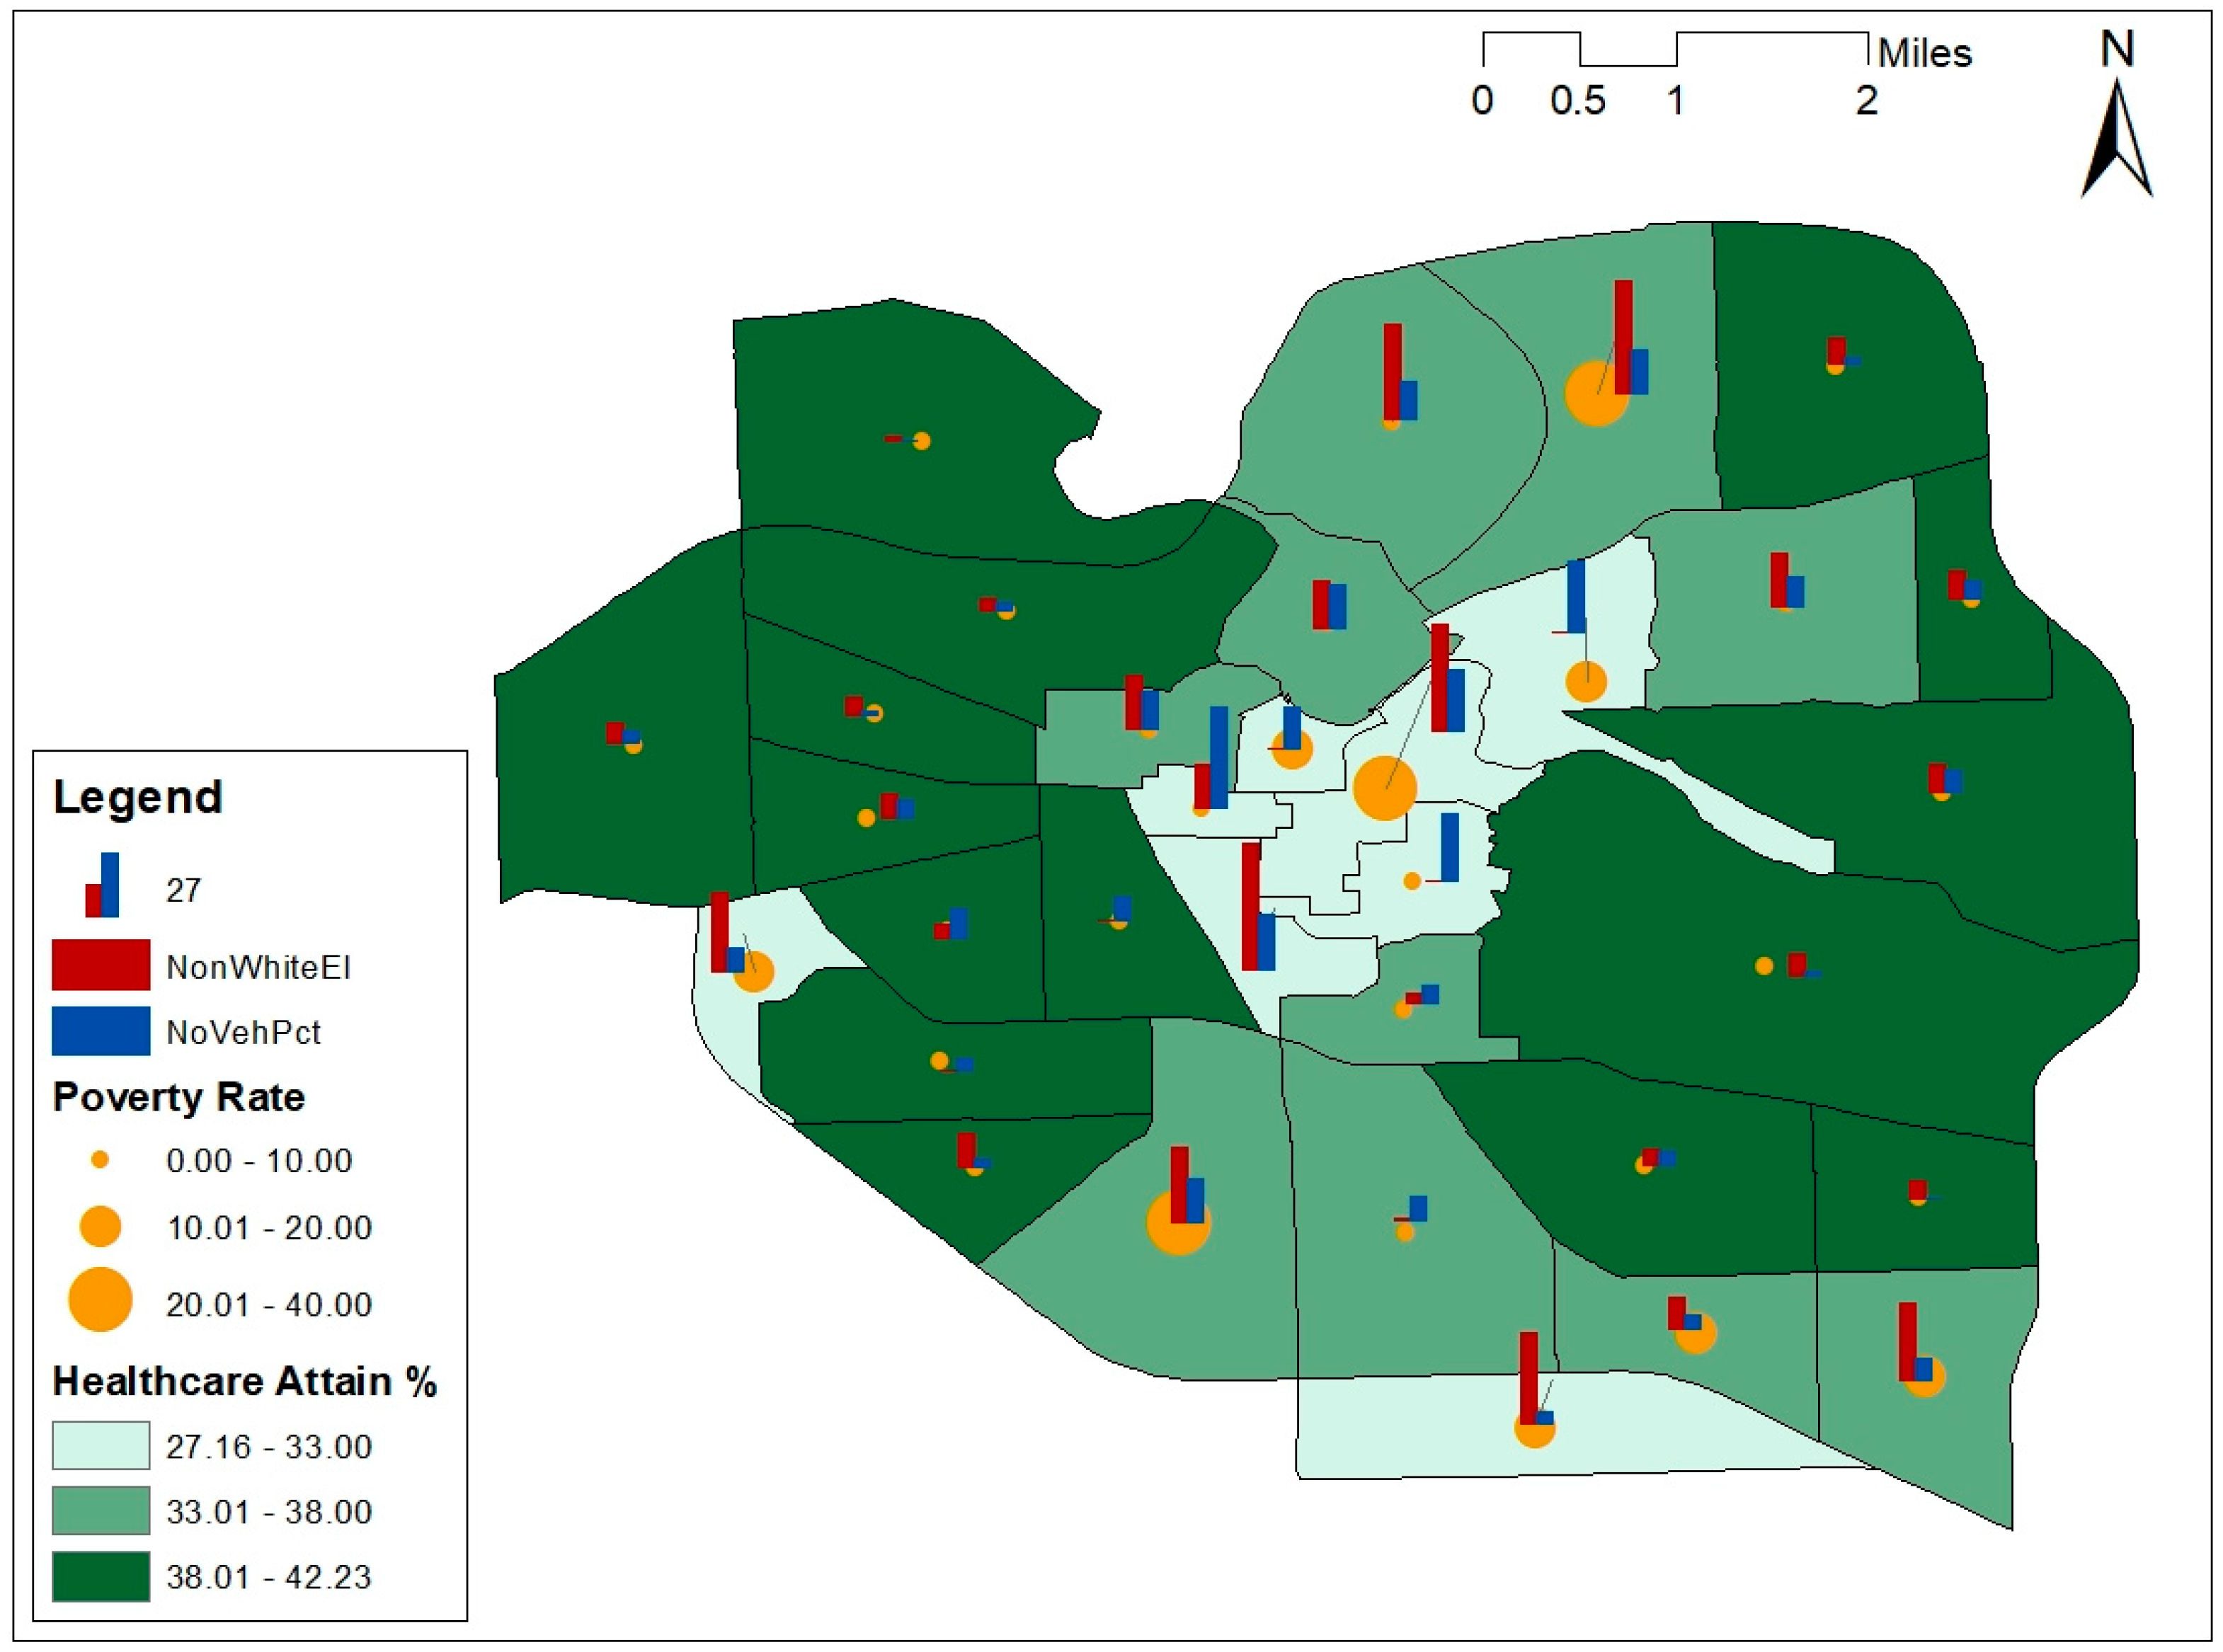Click the 'N' letter above the north arrow
Image resolution: width=2223 pixels, height=1652 pixels.
click(2117, 49)
